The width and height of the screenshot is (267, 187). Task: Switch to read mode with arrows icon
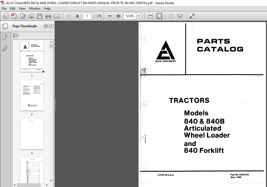192,16
